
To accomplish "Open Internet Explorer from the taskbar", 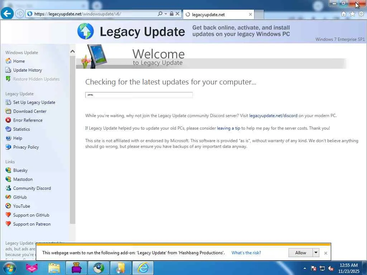I will pos(143,268).
